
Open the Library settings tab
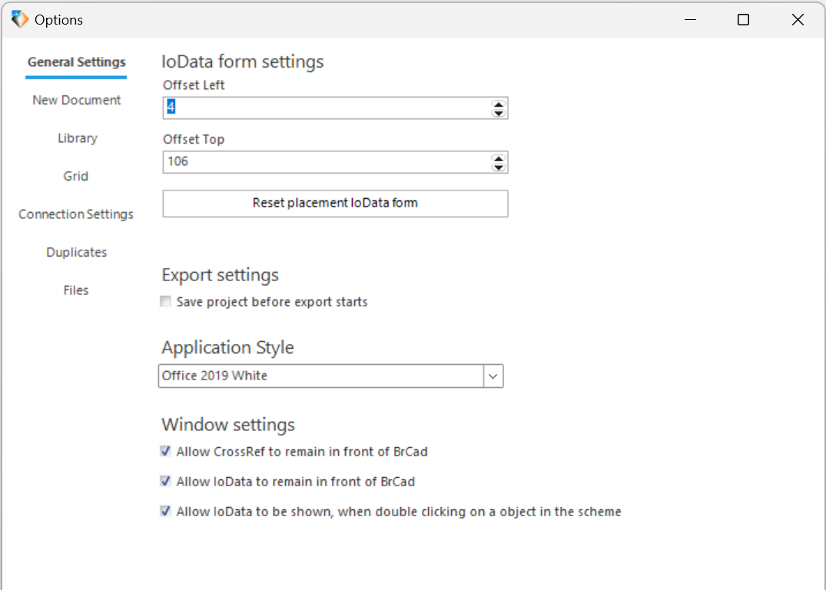(78, 138)
